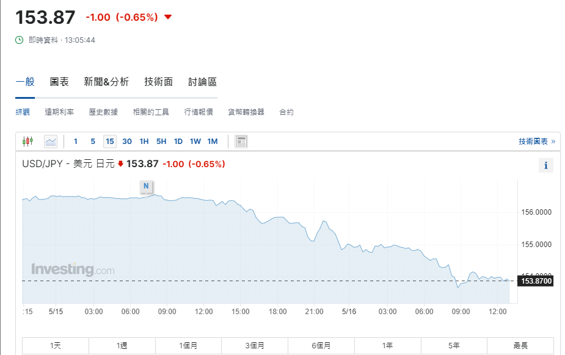This screenshot has width=565, height=355.
Task: Open the 歷史數據 sub-link
Action: point(103,112)
